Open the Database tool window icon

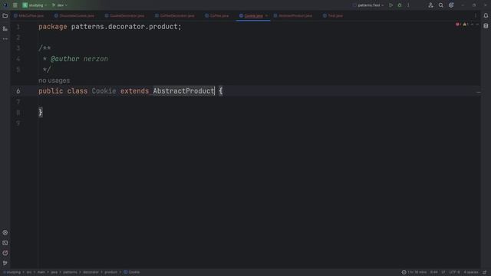[486, 26]
